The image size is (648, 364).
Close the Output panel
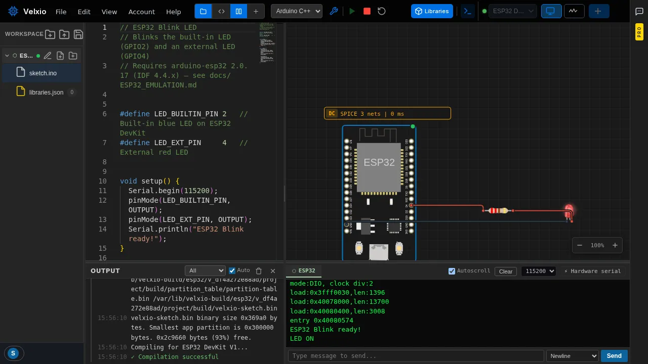pos(273,271)
